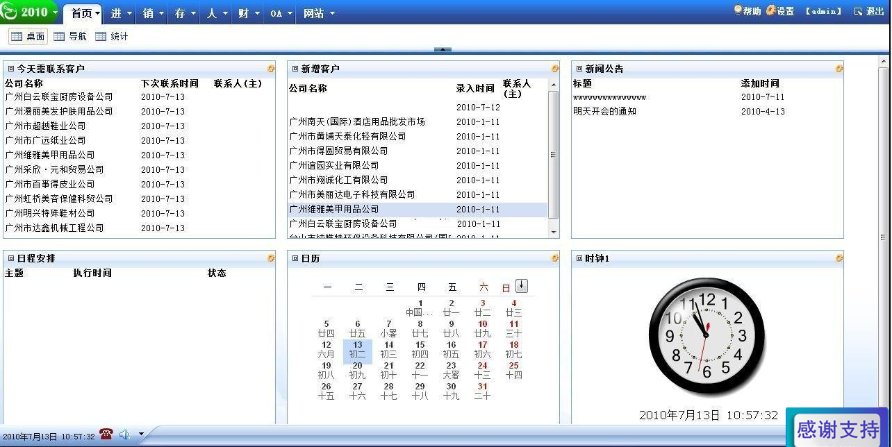The image size is (892, 447).
Task: Click the 【admin】 user link
Action: coord(823,11)
